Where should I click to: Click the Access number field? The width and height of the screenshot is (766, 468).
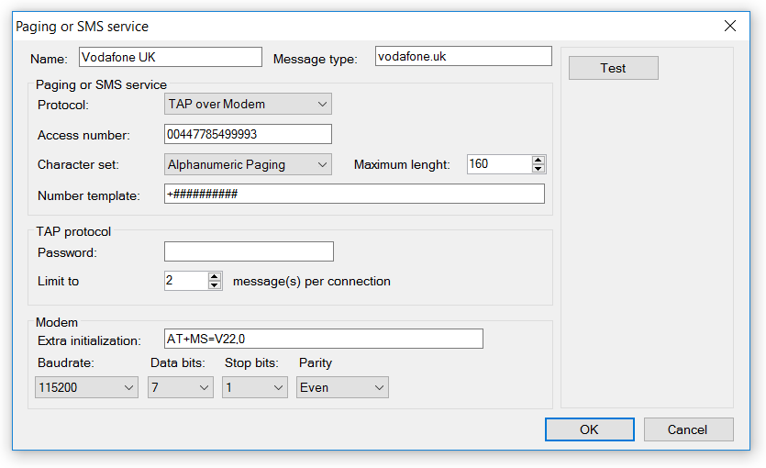[x=249, y=134]
